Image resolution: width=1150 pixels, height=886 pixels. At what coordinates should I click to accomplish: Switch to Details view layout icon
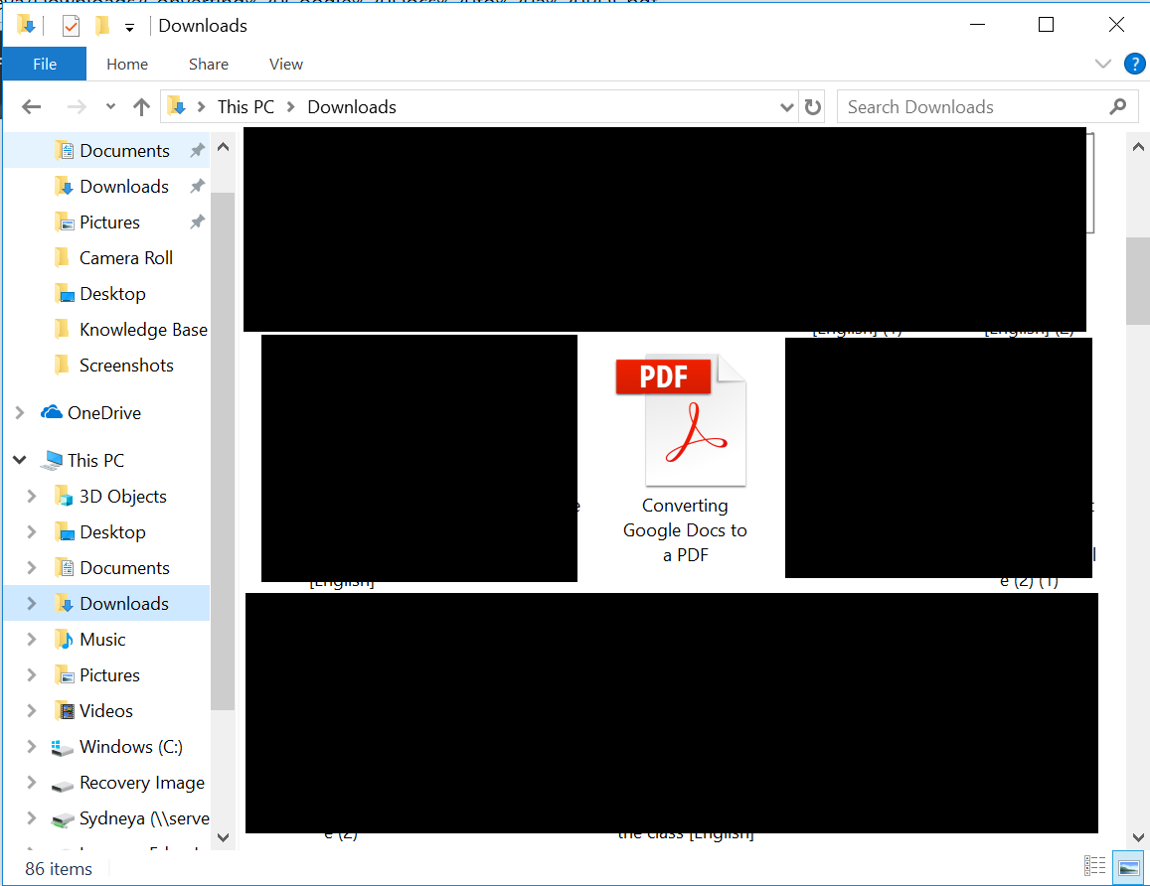click(x=1094, y=867)
